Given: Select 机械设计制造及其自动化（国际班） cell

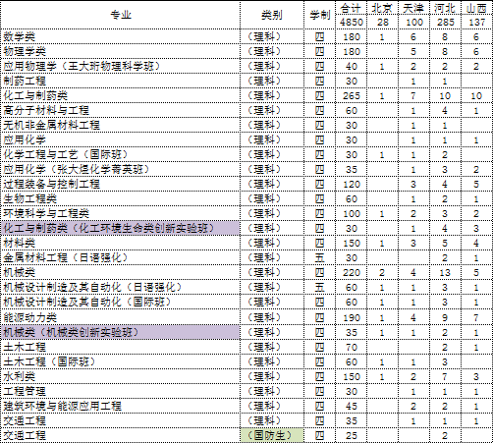Looking at the screenshot, I should [121, 302].
